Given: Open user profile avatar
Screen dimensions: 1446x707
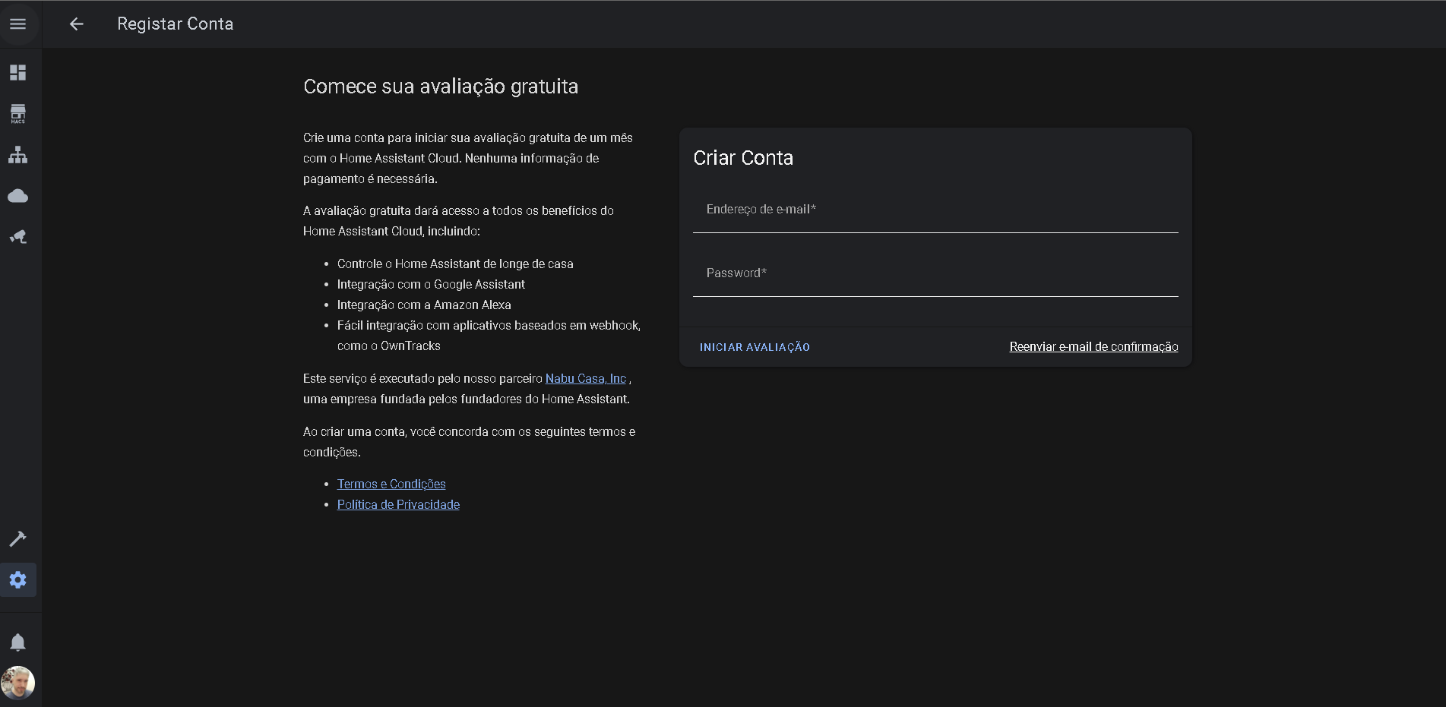Looking at the screenshot, I should (x=17, y=683).
